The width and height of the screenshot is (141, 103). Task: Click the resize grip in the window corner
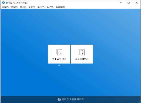coord(140,102)
